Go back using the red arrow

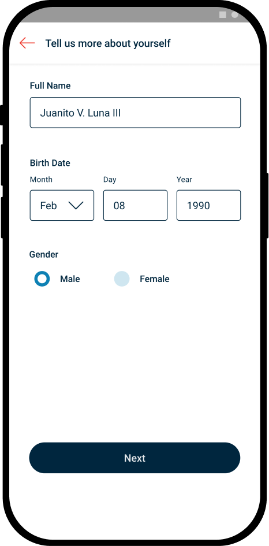pyautogui.click(x=27, y=43)
